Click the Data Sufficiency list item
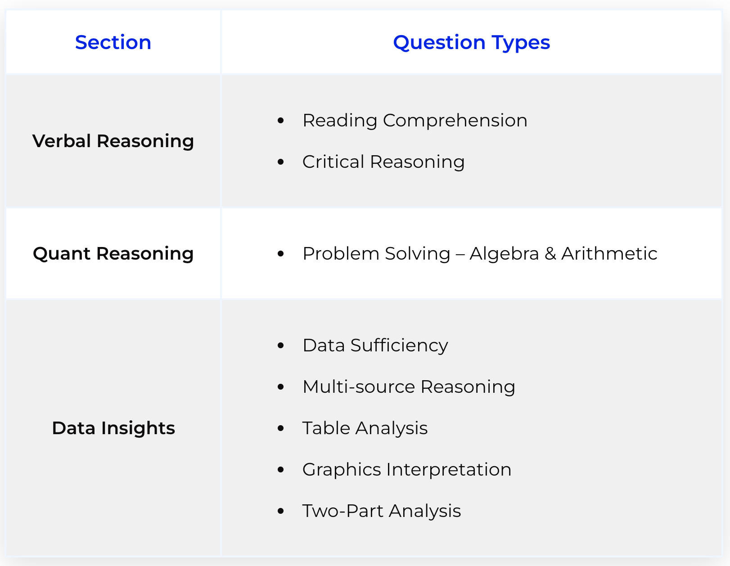The width and height of the screenshot is (730, 566). 375,345
